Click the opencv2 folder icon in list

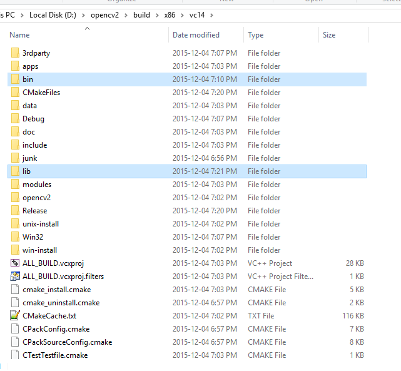[x=15, y=198]
